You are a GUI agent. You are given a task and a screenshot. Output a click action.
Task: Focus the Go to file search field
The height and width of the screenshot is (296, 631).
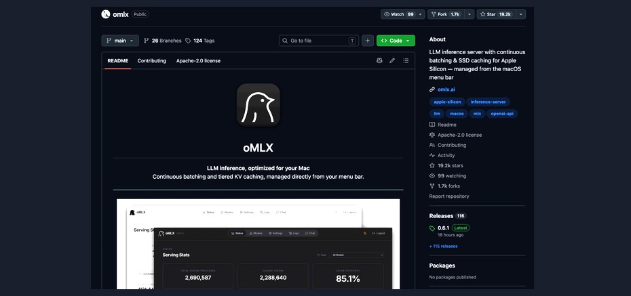pos(319,41)
